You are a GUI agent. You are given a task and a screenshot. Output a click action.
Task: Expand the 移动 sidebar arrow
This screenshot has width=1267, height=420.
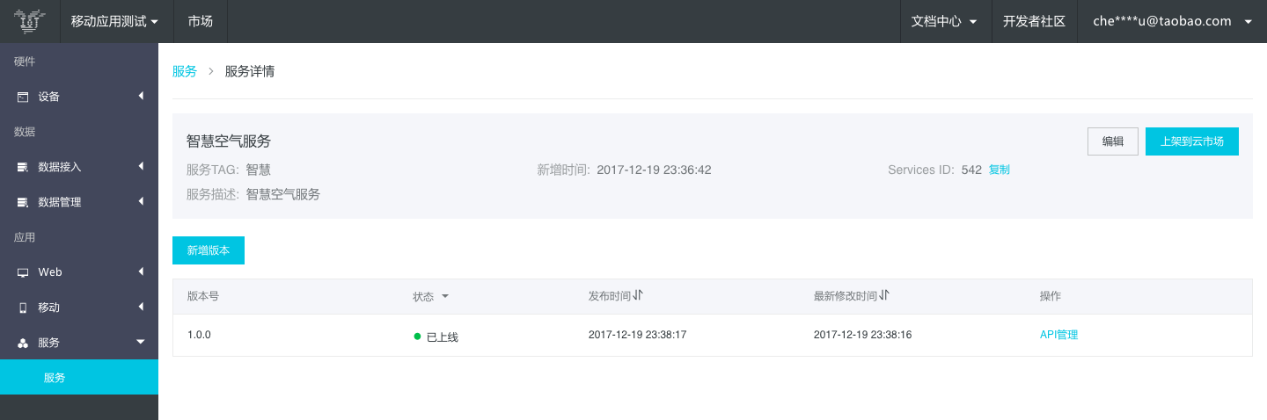(x=141, y=307)
